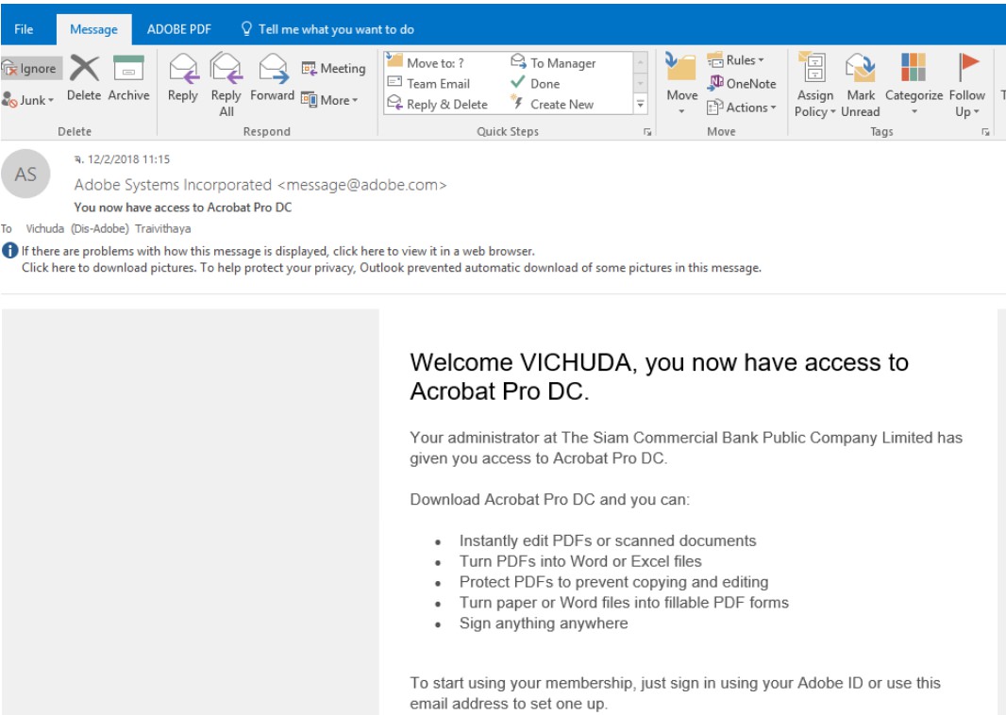Open Assign Policy dropdown
Image resolution: width=1006 pixels, height=715 pixels.
[814, 85]
